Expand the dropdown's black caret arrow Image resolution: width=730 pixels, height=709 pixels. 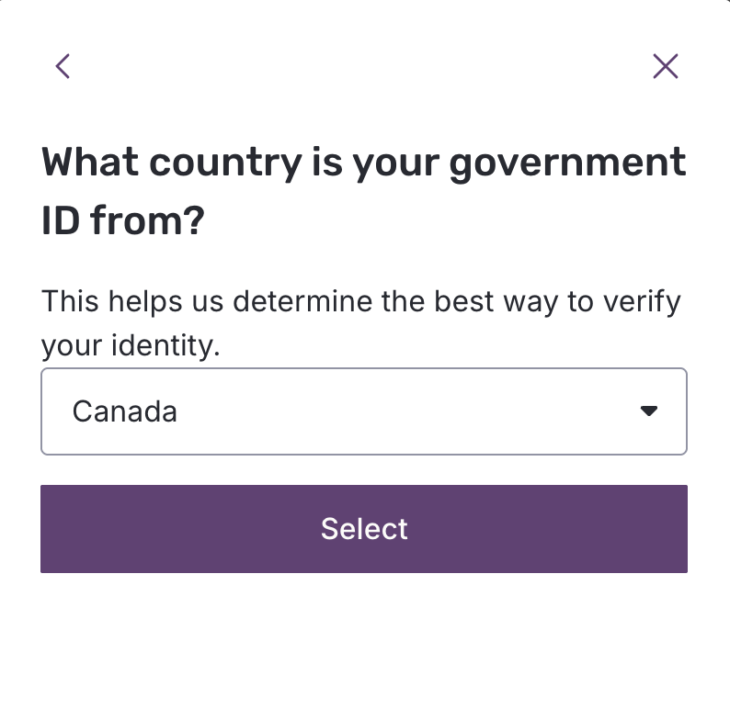(649, 411)
